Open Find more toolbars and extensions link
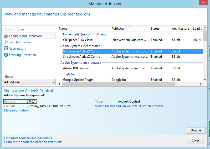This screenshot has height=149, width=210. coord(29,138)
